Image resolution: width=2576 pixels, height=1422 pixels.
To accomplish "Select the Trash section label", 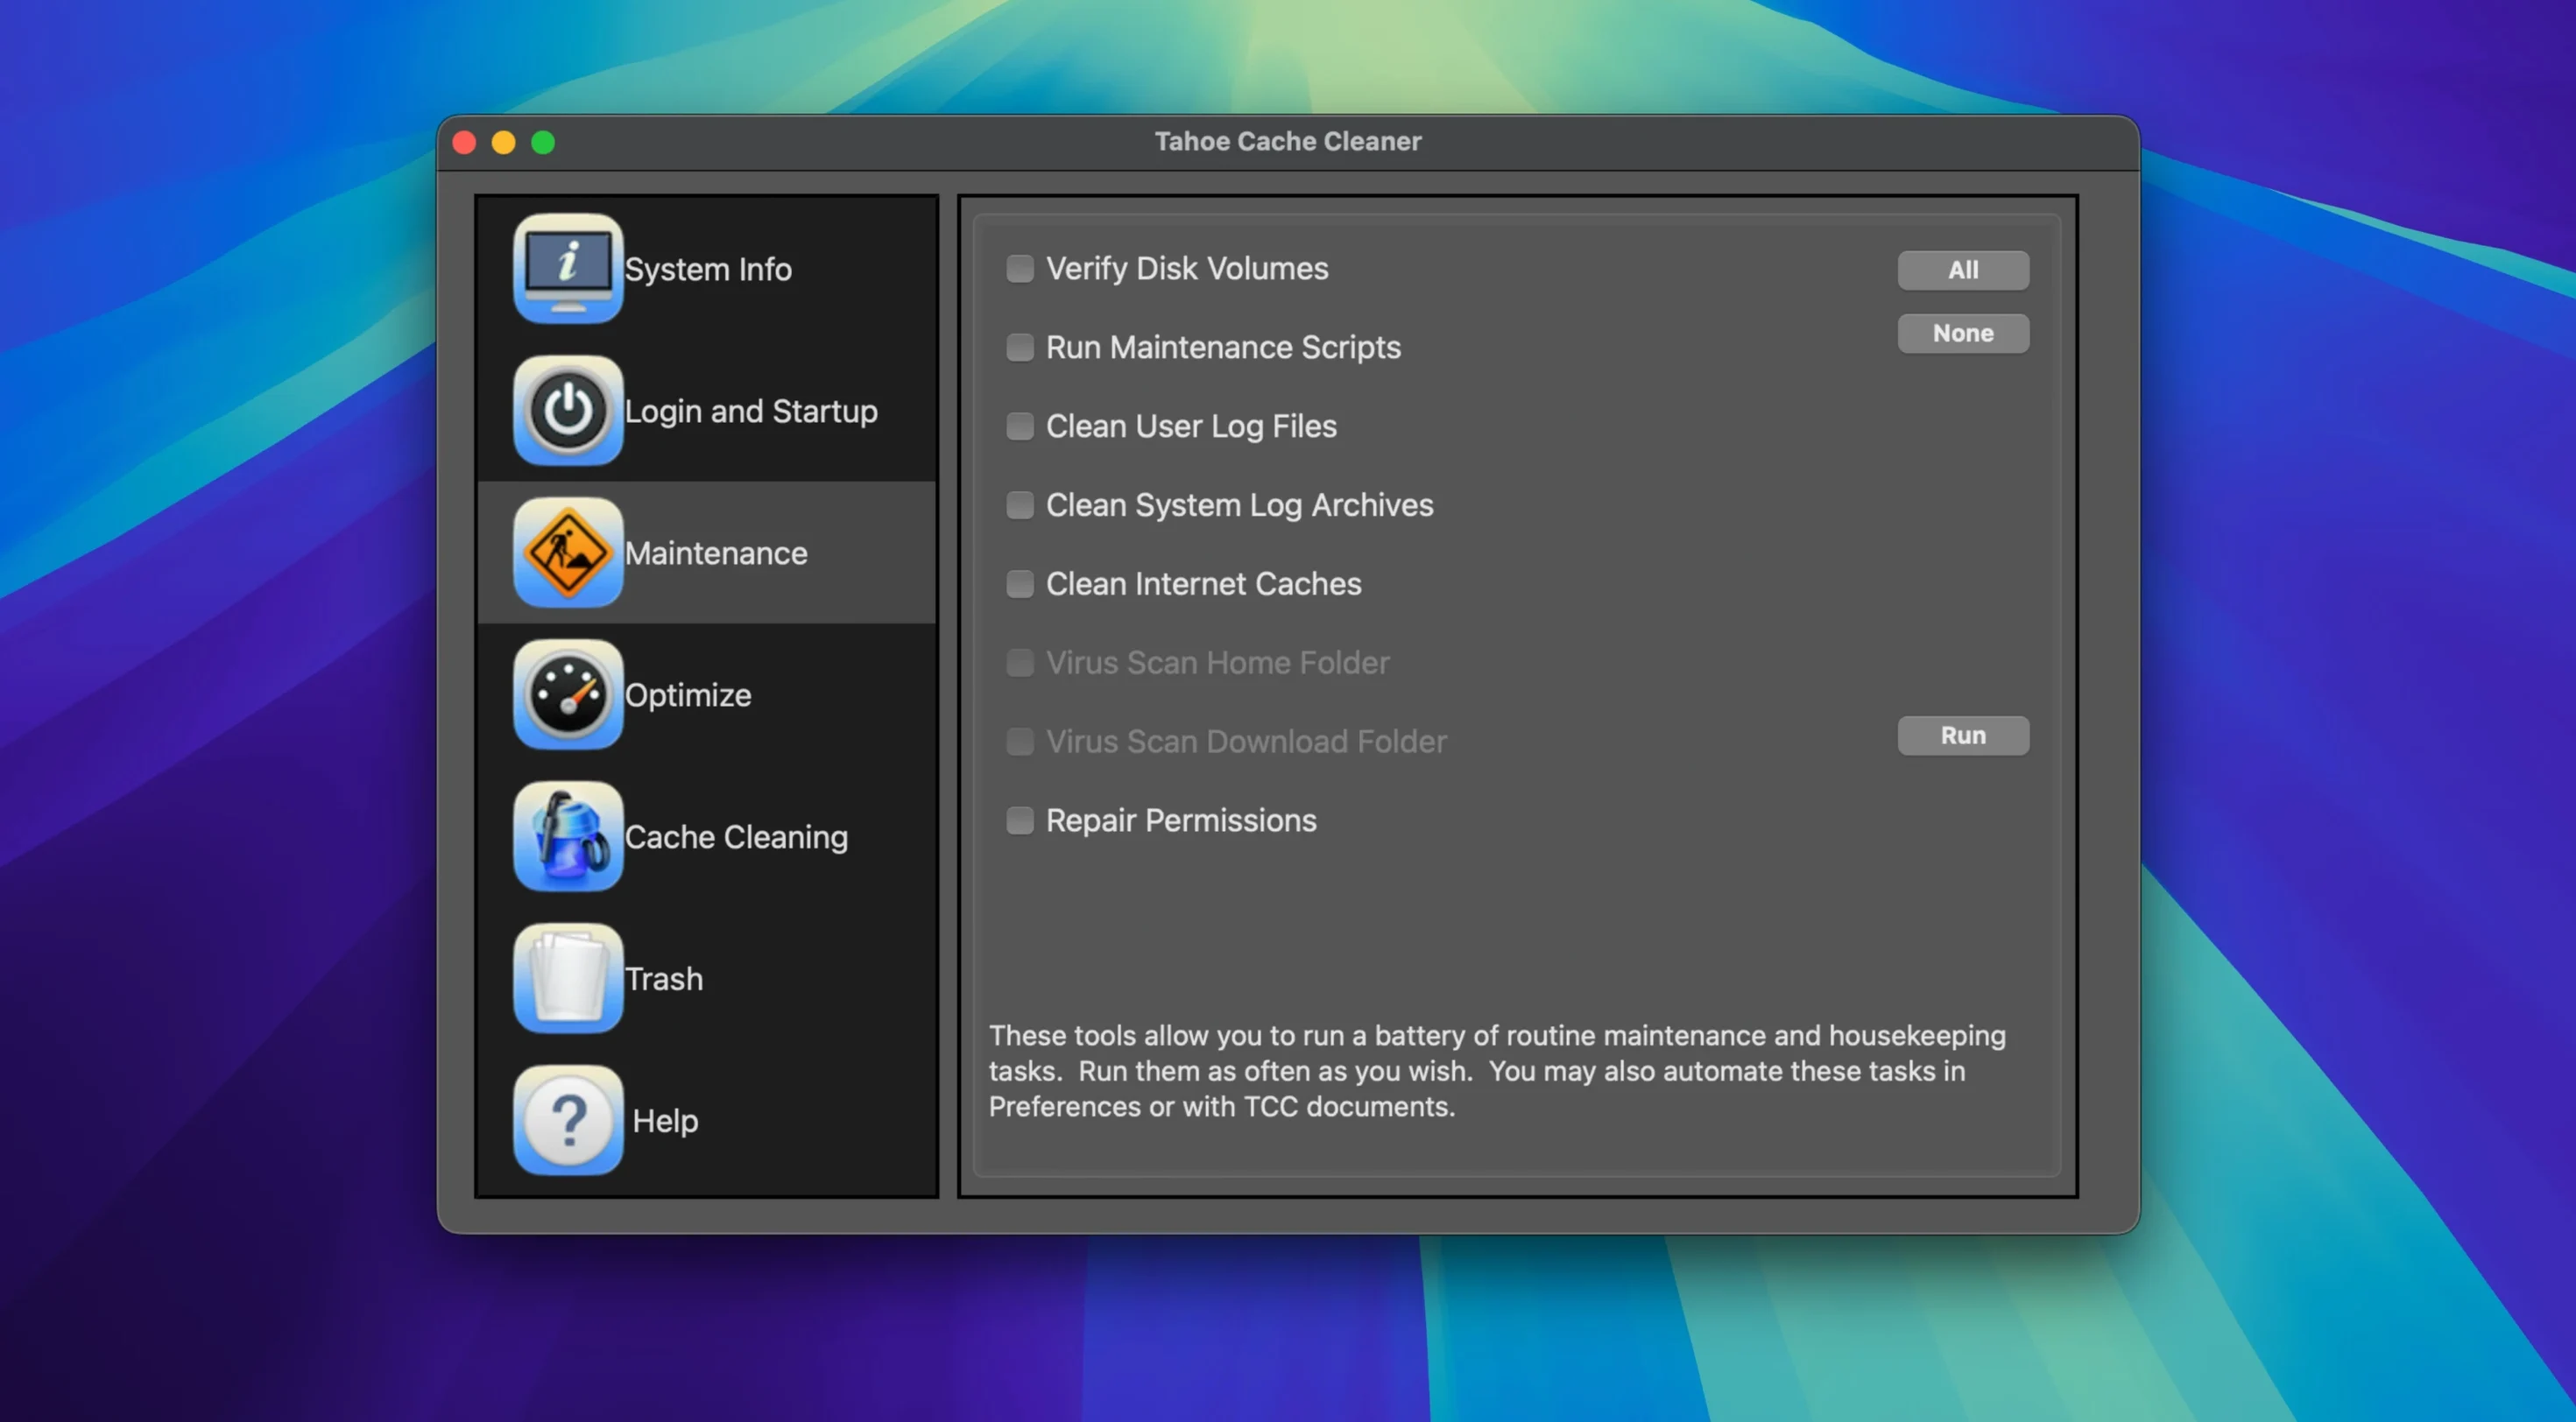I will [x=664, y=979].
